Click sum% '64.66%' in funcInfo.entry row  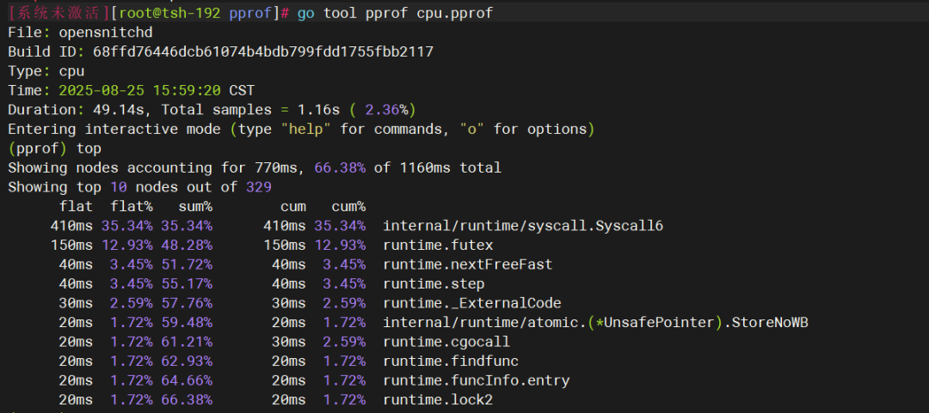point(187,380)
